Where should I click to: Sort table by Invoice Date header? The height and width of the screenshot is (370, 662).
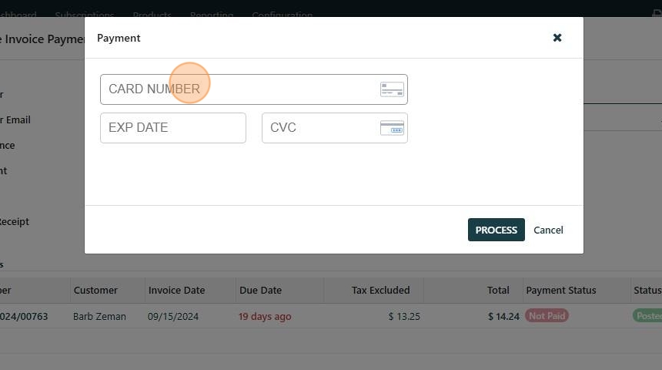176,291
